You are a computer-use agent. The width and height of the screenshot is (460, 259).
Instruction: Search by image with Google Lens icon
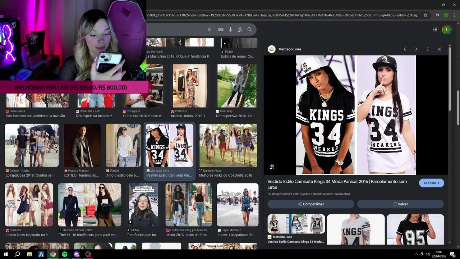click(x=240, y=29)
